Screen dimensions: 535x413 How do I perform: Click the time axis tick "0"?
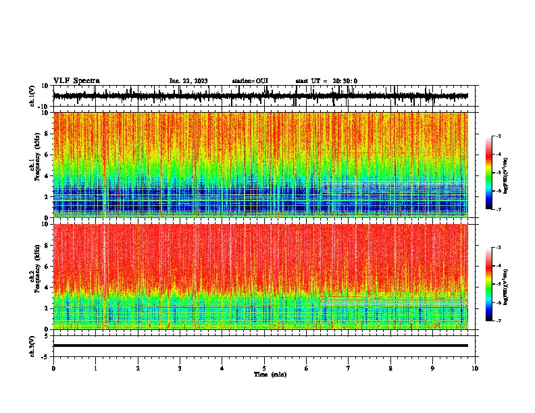[53, 368]
